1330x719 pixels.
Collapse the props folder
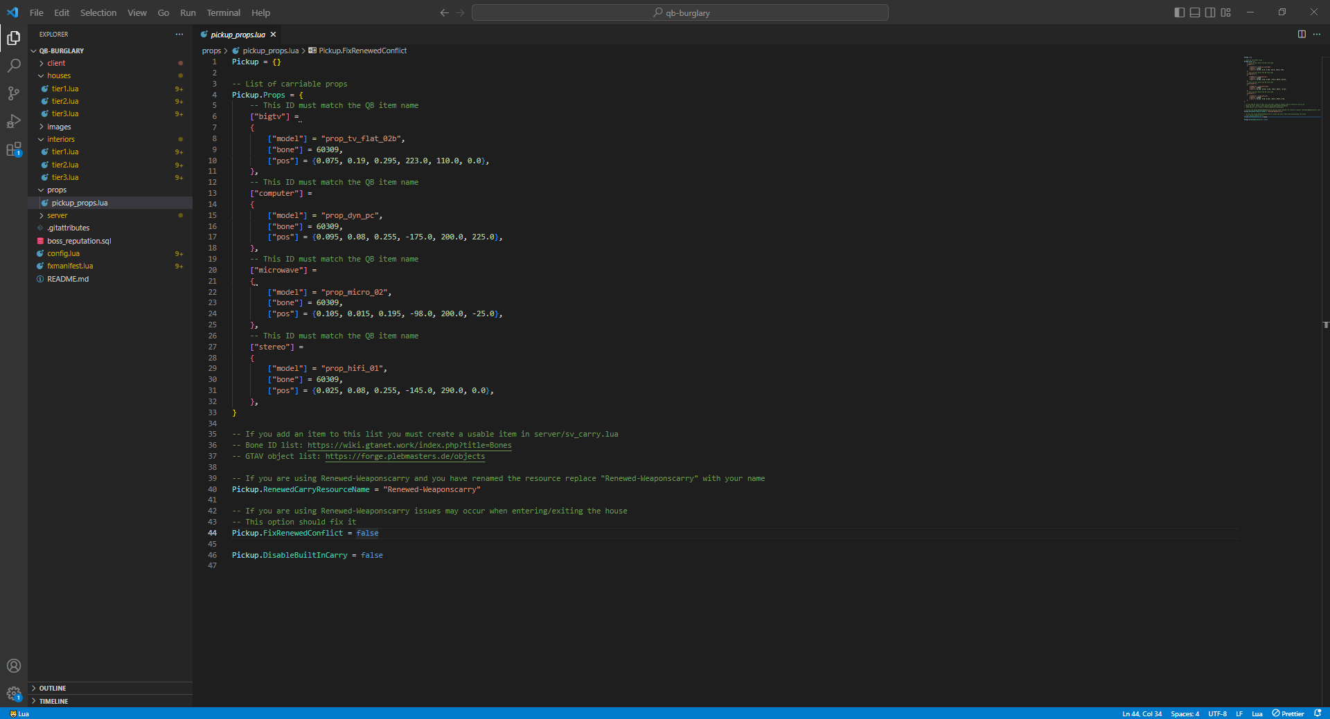pyautogui.click(x=110, y=190)
